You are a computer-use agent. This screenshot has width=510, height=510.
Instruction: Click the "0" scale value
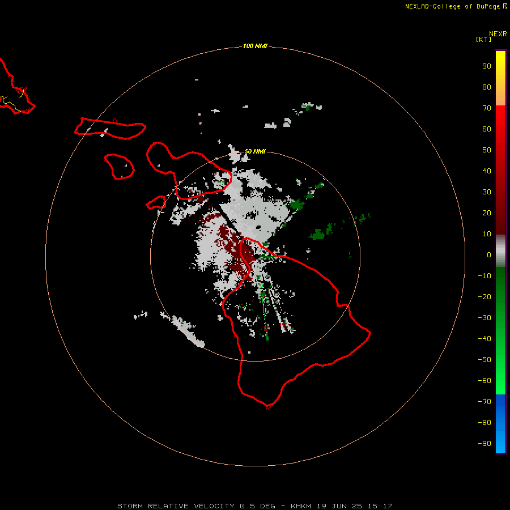[489, 255]
